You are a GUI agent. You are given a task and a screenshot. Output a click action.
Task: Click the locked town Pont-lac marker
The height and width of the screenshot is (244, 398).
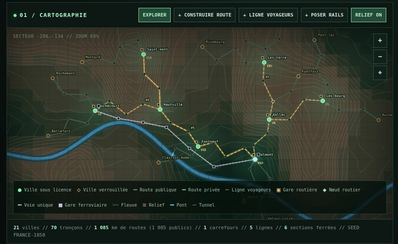[314, 40]
